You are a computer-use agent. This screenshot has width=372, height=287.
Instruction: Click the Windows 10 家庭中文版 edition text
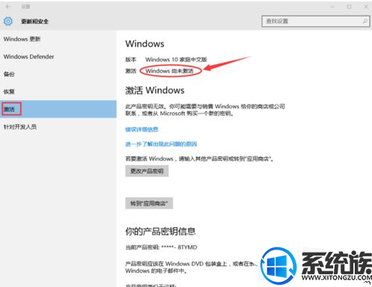click(x=176, y=59)
